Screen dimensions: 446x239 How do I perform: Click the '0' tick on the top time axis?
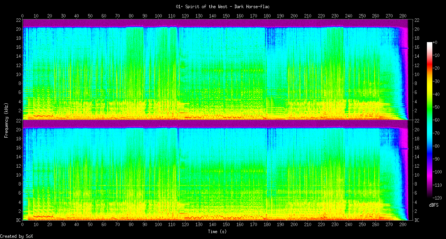[x=23, y=16]
